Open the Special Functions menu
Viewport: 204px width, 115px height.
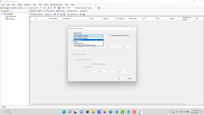pyautogui.click(x=56, y=5)
